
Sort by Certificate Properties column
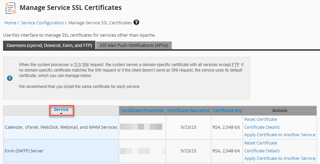point(142,110)
